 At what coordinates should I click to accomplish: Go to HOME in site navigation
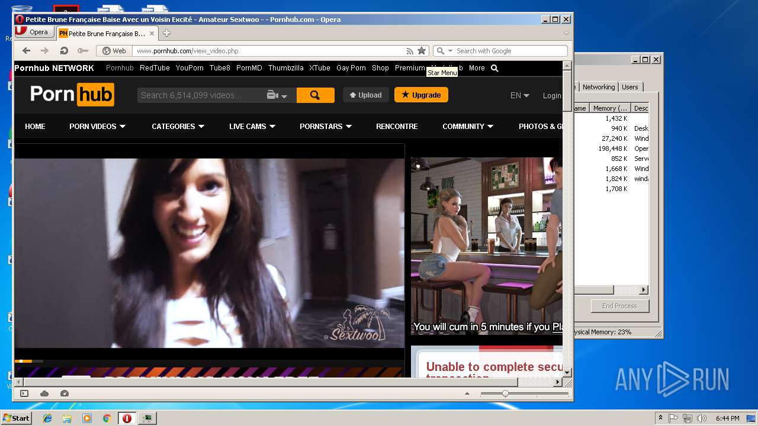(x=35, y=126)
